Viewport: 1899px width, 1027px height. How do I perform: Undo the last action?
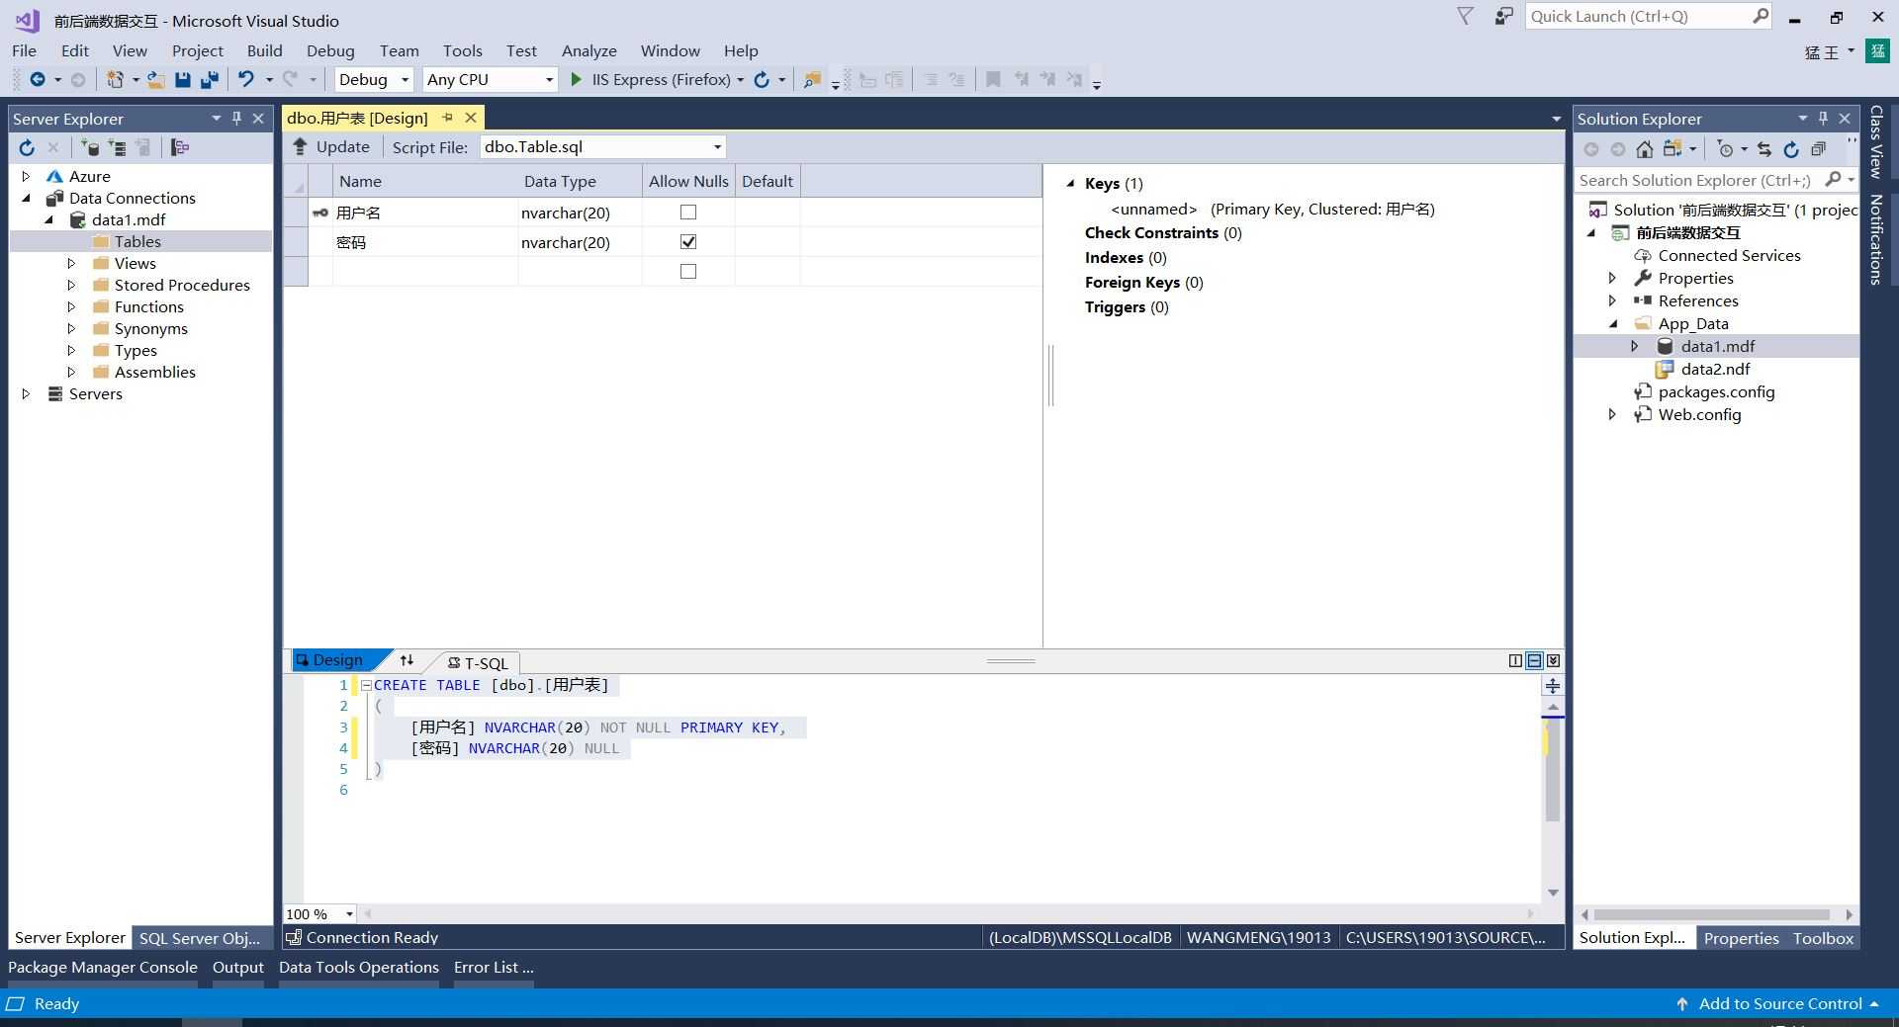245,80
